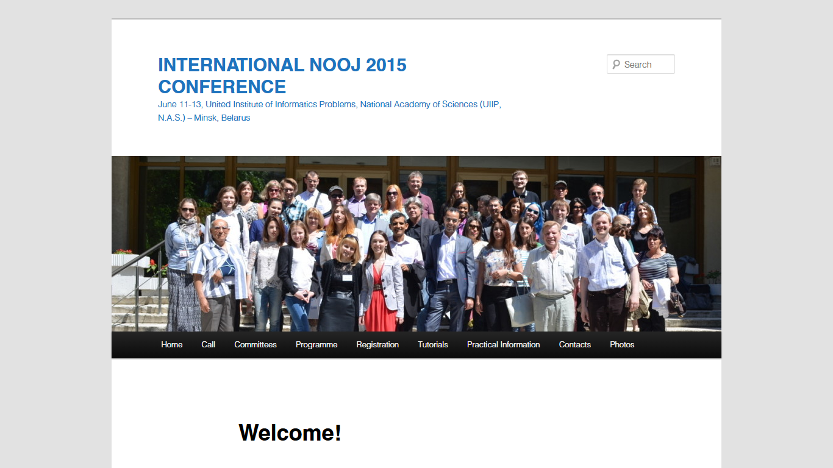Click the Welcome! heading
The width and height of the screenshot is (833, 468).
click(x=290, y=433)
